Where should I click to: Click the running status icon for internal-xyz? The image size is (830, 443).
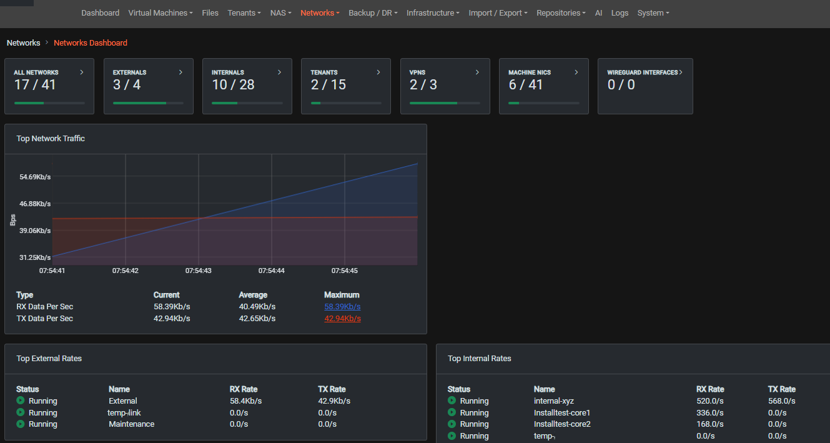[452, 401]
